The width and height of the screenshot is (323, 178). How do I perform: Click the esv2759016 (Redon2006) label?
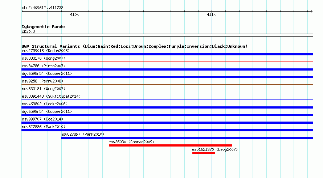coord(46,51)
